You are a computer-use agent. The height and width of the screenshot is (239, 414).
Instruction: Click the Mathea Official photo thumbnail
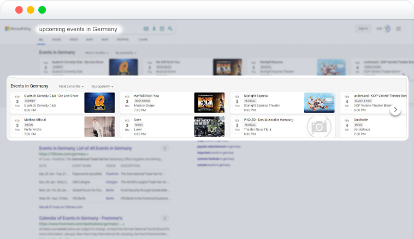point(99,127)
